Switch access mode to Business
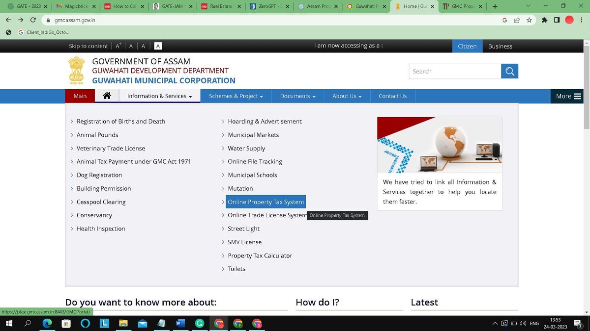This screenshot has height=331, width=590. [x=500, y=46]
